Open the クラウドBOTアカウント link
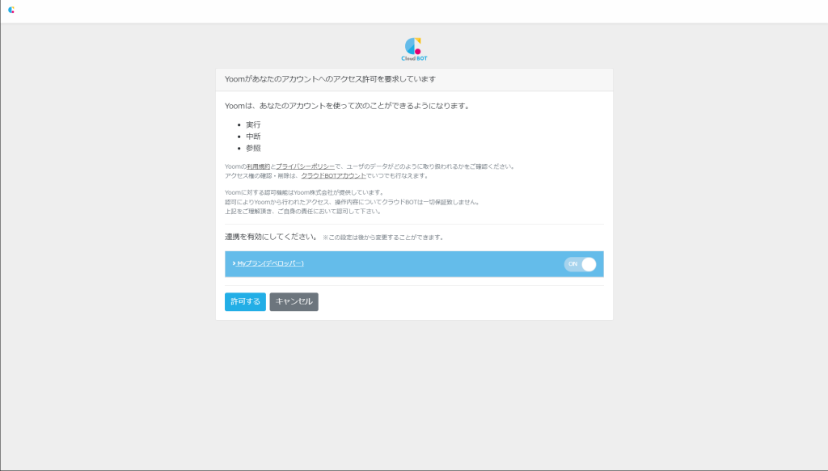Image resolution: width=828 pixels, height=471 pixels. click(334, 176)
